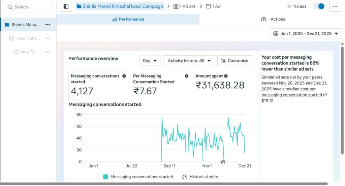Toggle Messaging conversations started legend series
The height and width of the screenshot is (186, 345).
tap(138, 177)
